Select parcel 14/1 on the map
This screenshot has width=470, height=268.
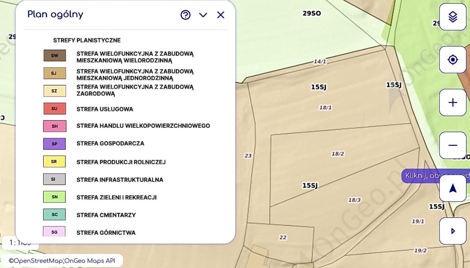tap(320, 62)
